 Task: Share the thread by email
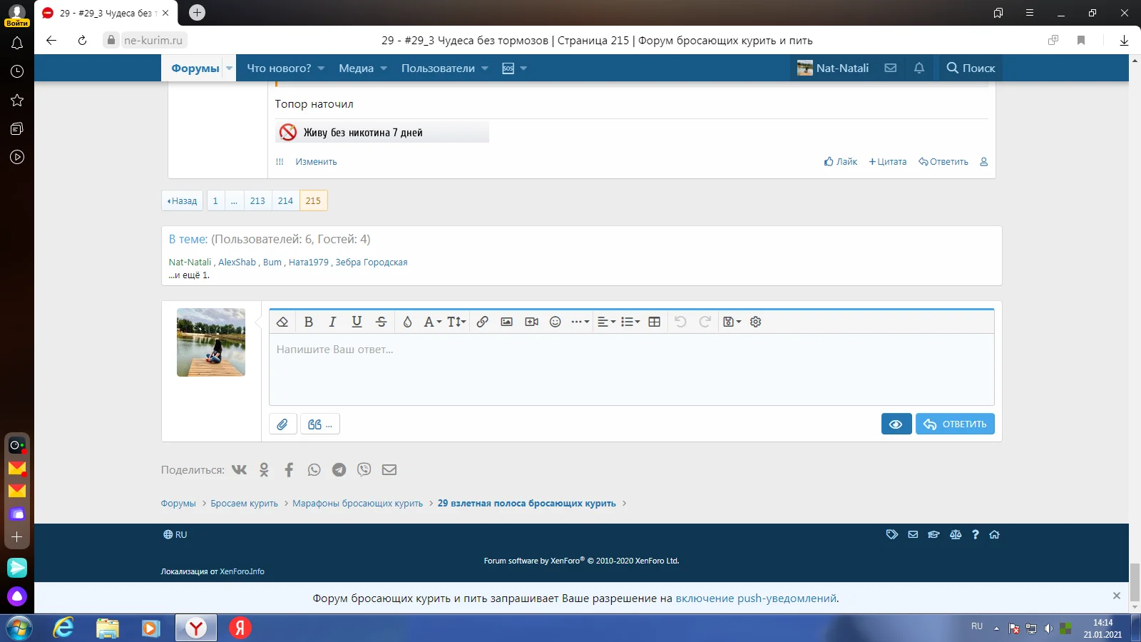[x=389, y=469]
